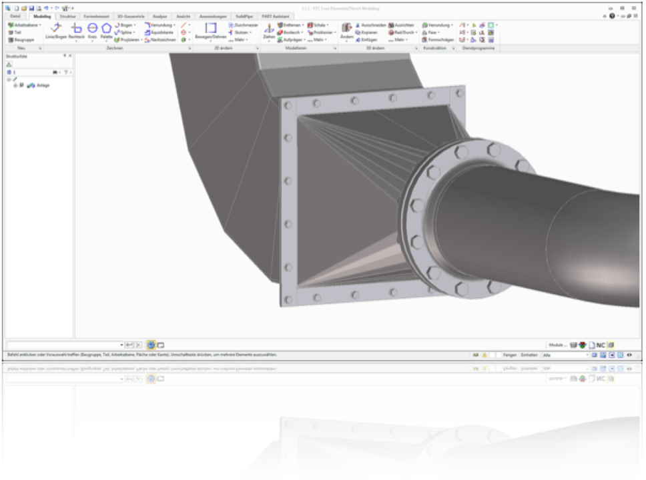The height and width of the screenshot is (480, 646).
Task: Click Einfügen in 3D ändern
Action: click(366, 40)
